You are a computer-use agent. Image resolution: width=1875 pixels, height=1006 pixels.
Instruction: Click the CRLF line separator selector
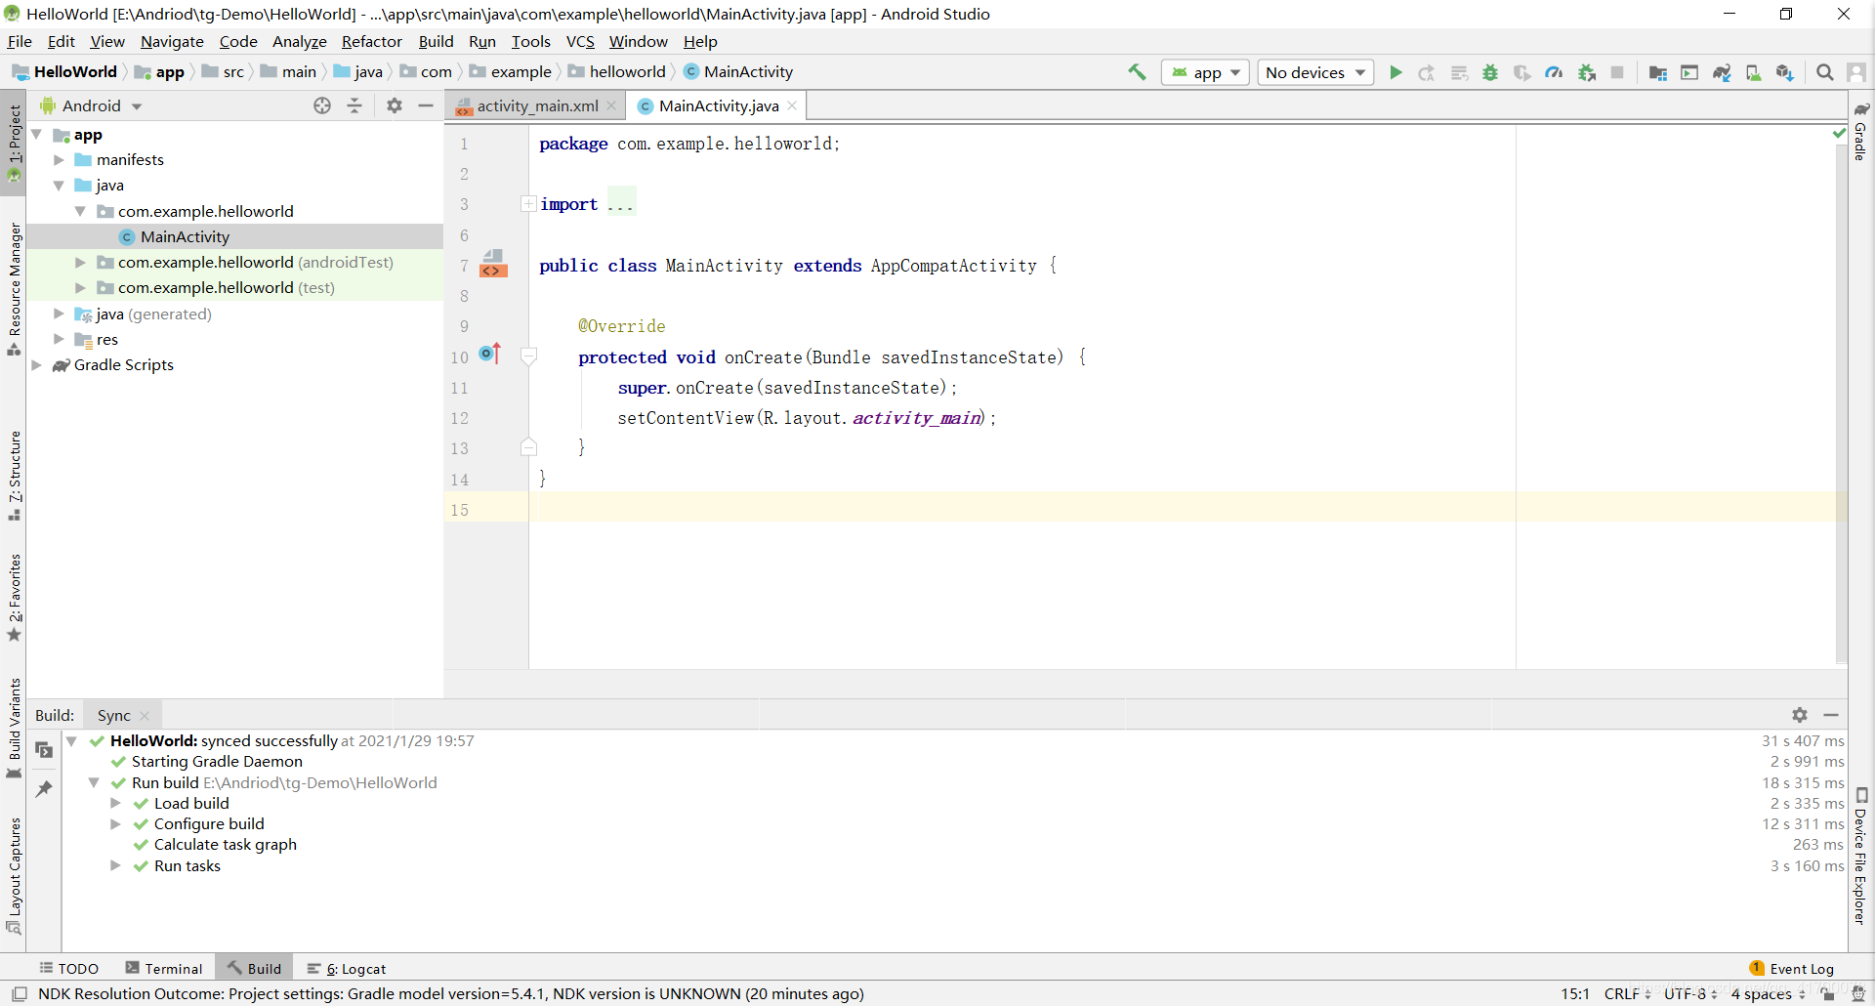[x=1627, y=994]
